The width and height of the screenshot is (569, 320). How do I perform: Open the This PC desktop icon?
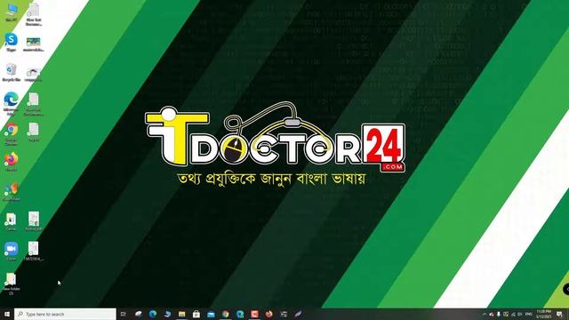[12, 12]
